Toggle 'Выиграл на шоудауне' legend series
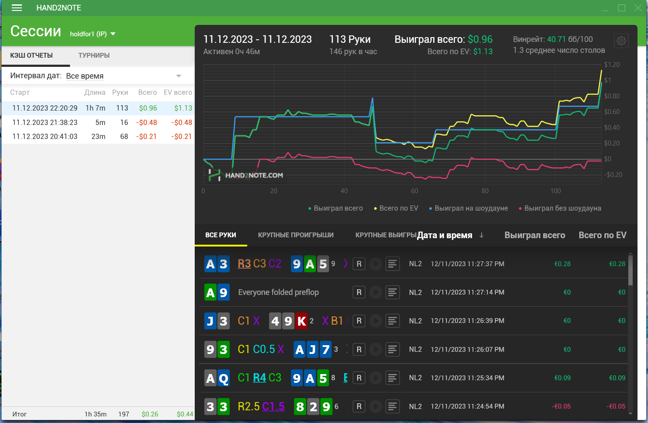Image resolution: width=648 pixels, height=423 pixels. pos(469,208)
